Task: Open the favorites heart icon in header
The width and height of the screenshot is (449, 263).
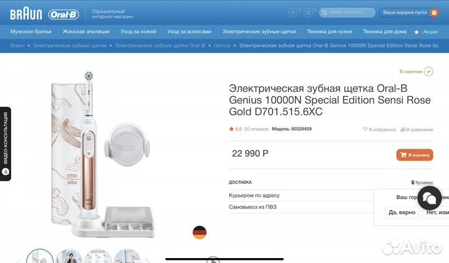Action: pyautogui.click(x=292, y=12)
